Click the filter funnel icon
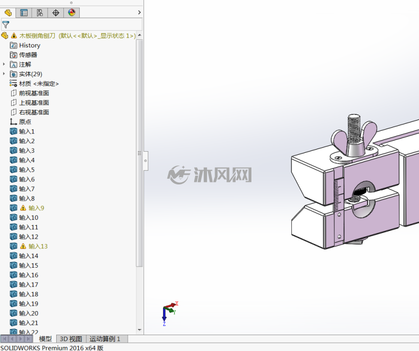The image size is (419, 351). click(x=6, y=25)
